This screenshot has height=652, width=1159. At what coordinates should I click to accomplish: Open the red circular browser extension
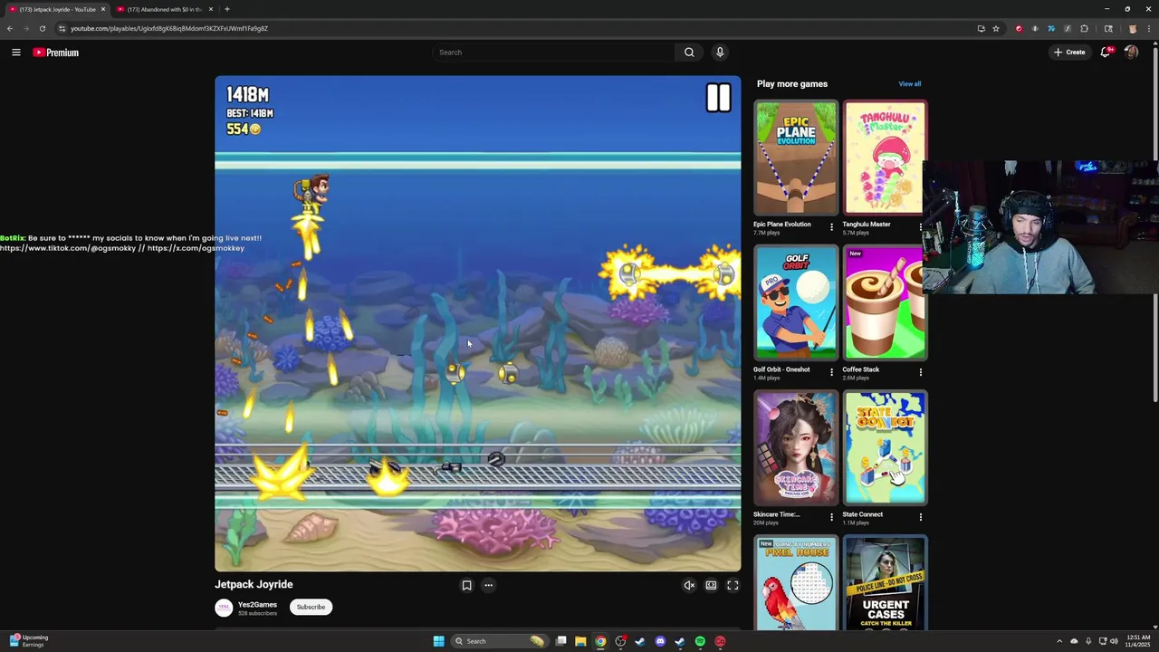click(x=1019, y=28)
